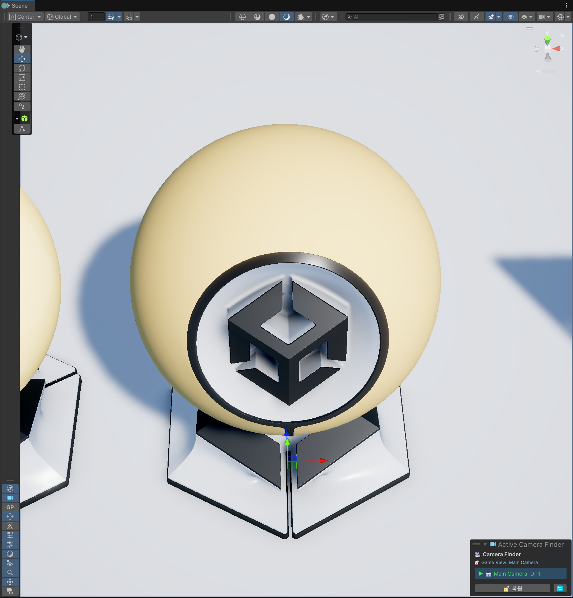Toggle the camera preview overlay icon
The height and width of the screenshot is (598, 573).
[x=10, y=591]
